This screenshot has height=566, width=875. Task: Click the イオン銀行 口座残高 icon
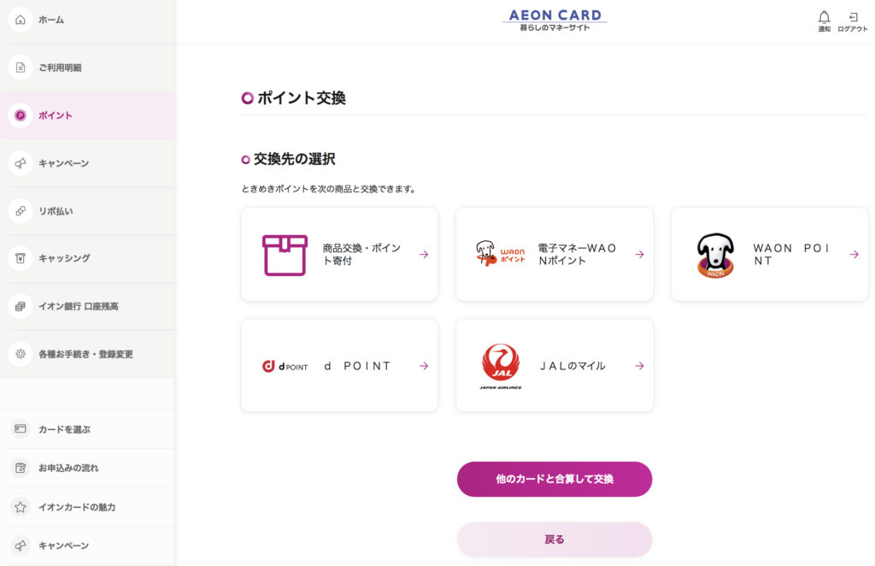tap(21, 306)
